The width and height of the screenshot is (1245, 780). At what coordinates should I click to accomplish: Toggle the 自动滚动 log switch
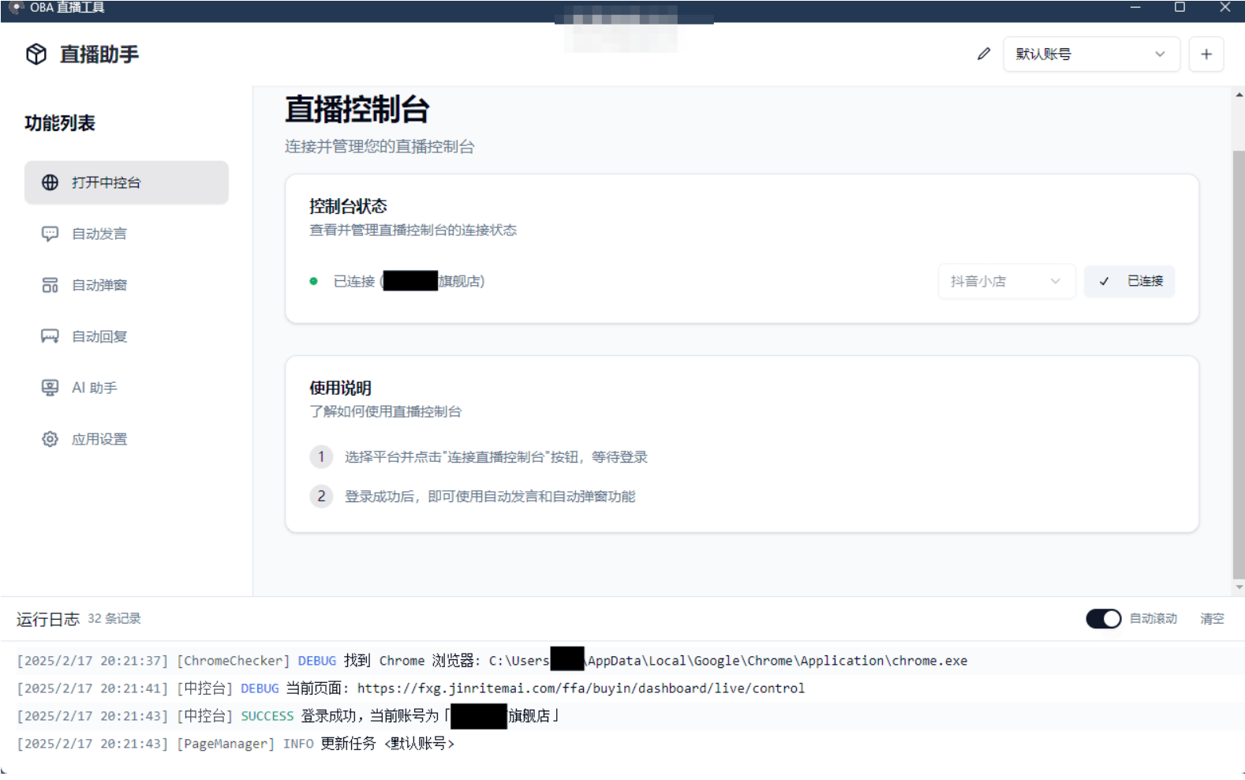click(x=1103, y=619)
